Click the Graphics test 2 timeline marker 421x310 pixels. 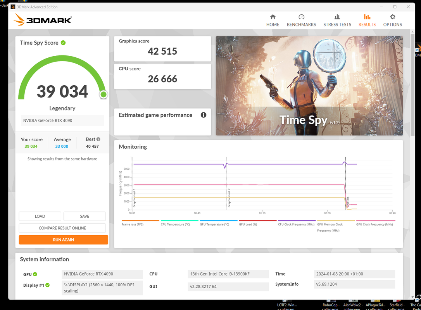[x=229, y=198]
